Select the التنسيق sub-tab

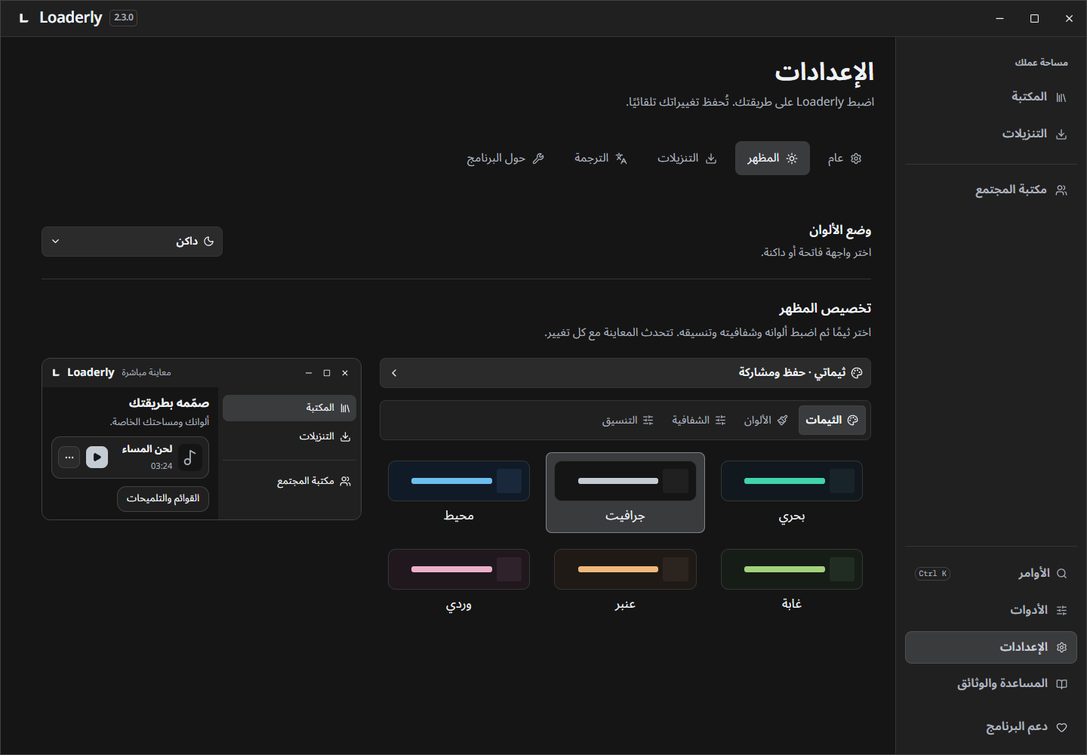tap(627, 421)
